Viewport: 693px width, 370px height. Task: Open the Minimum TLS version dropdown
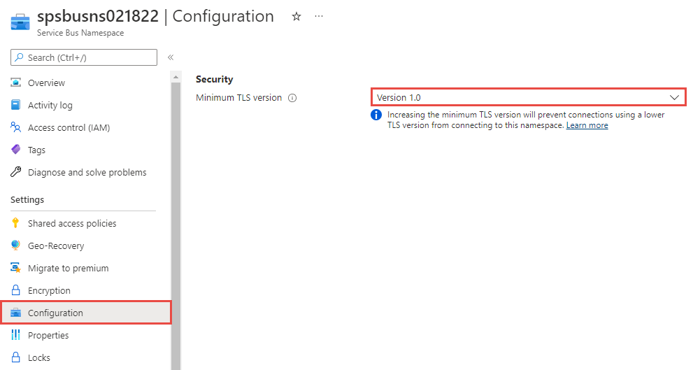[528, 97]
